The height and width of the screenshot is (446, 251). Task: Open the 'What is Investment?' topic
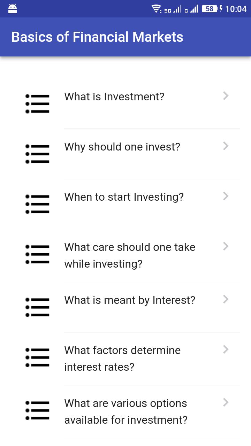pyautogui.click(x=114, y=97)
